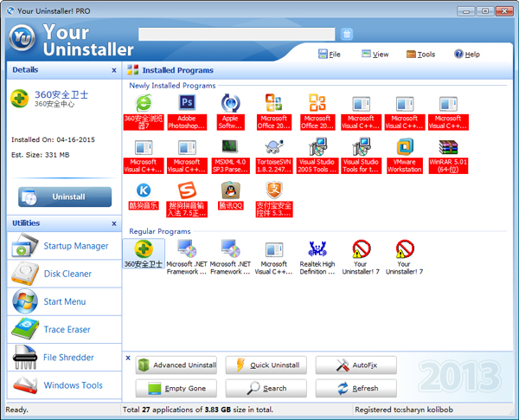
Task: Click the 'Regular Programs' group header
Action: pyautogui.click(x=160, y=231)
